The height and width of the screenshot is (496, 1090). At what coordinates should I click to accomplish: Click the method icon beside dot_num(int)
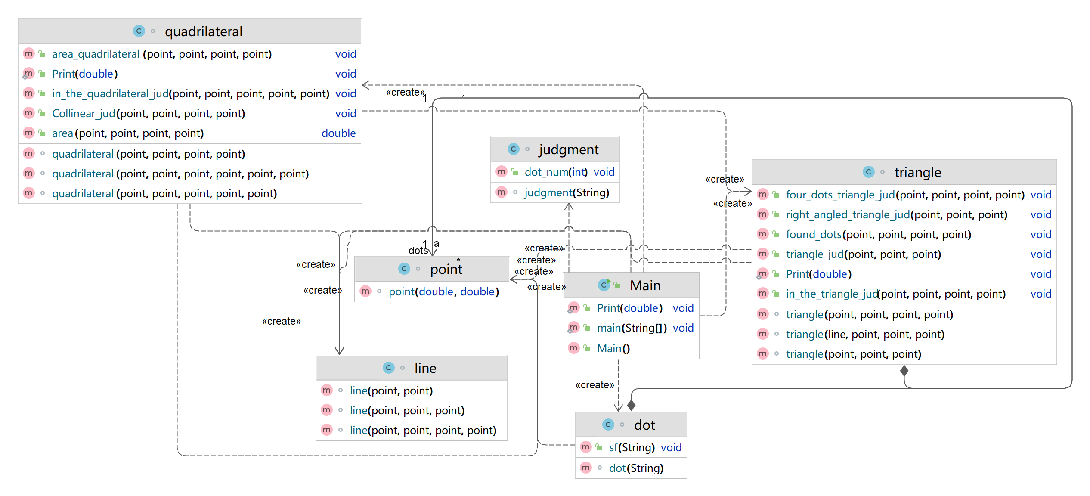point(502,172)
